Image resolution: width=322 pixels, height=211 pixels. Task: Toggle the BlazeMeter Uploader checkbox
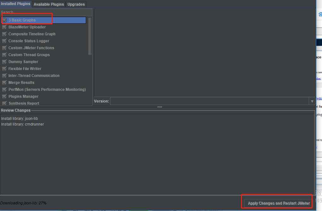click(4, 27)
